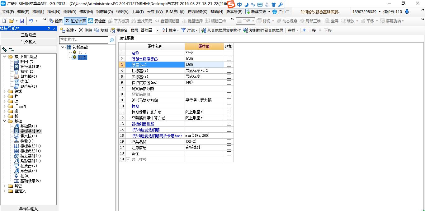Run 汇总计算 summary calculation

click(x=76, y=21)
